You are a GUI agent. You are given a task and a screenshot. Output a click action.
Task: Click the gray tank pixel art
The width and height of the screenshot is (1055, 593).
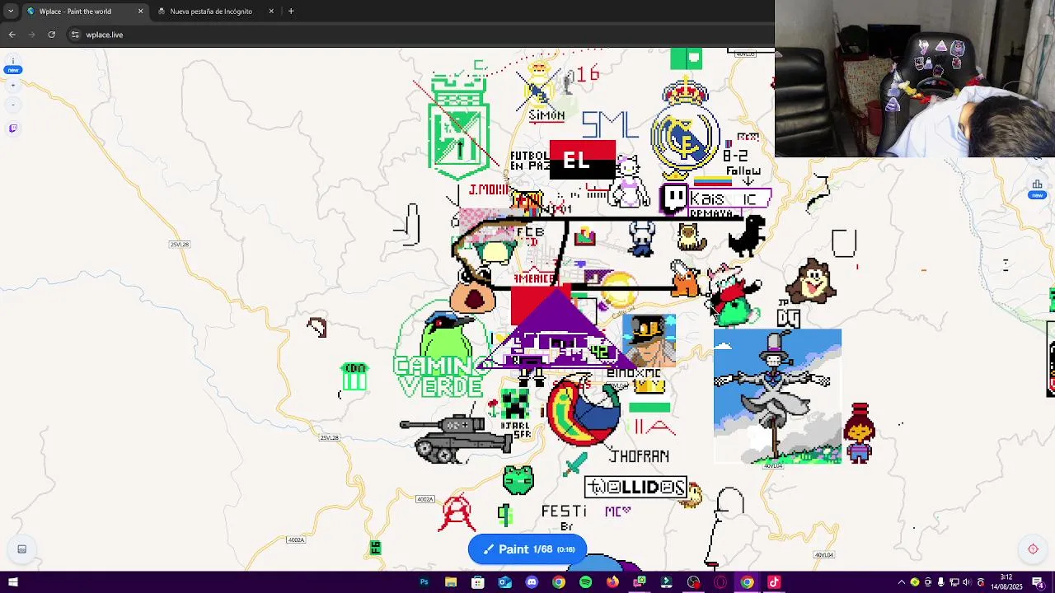point(456,438)
